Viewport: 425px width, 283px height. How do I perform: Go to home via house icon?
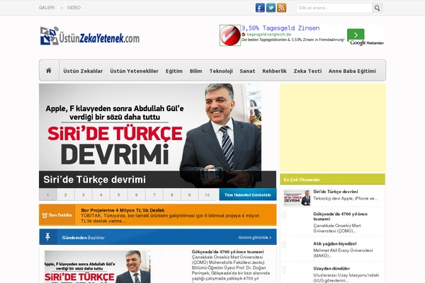49,71
